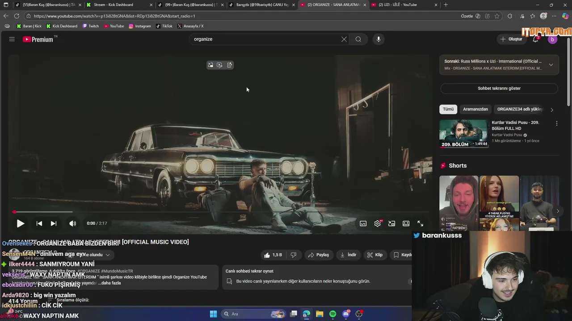Clear the search box with the X

pyautogui.click(x=344, y=39)
